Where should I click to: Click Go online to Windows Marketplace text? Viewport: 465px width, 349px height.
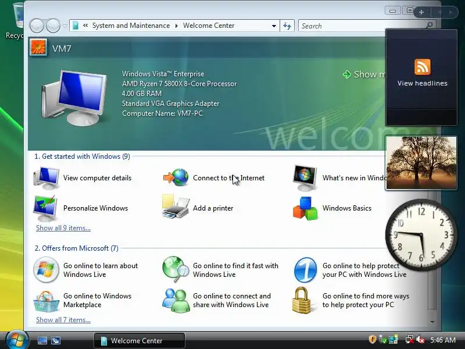97,300
